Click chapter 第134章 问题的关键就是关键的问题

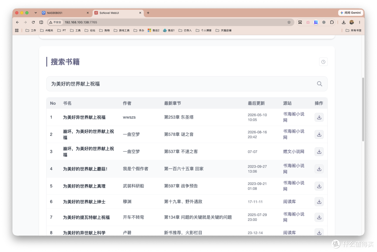click(x=198, y=217)
